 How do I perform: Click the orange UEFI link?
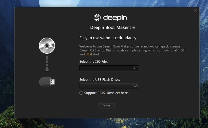pyautogui.click(x=89, y=54)
